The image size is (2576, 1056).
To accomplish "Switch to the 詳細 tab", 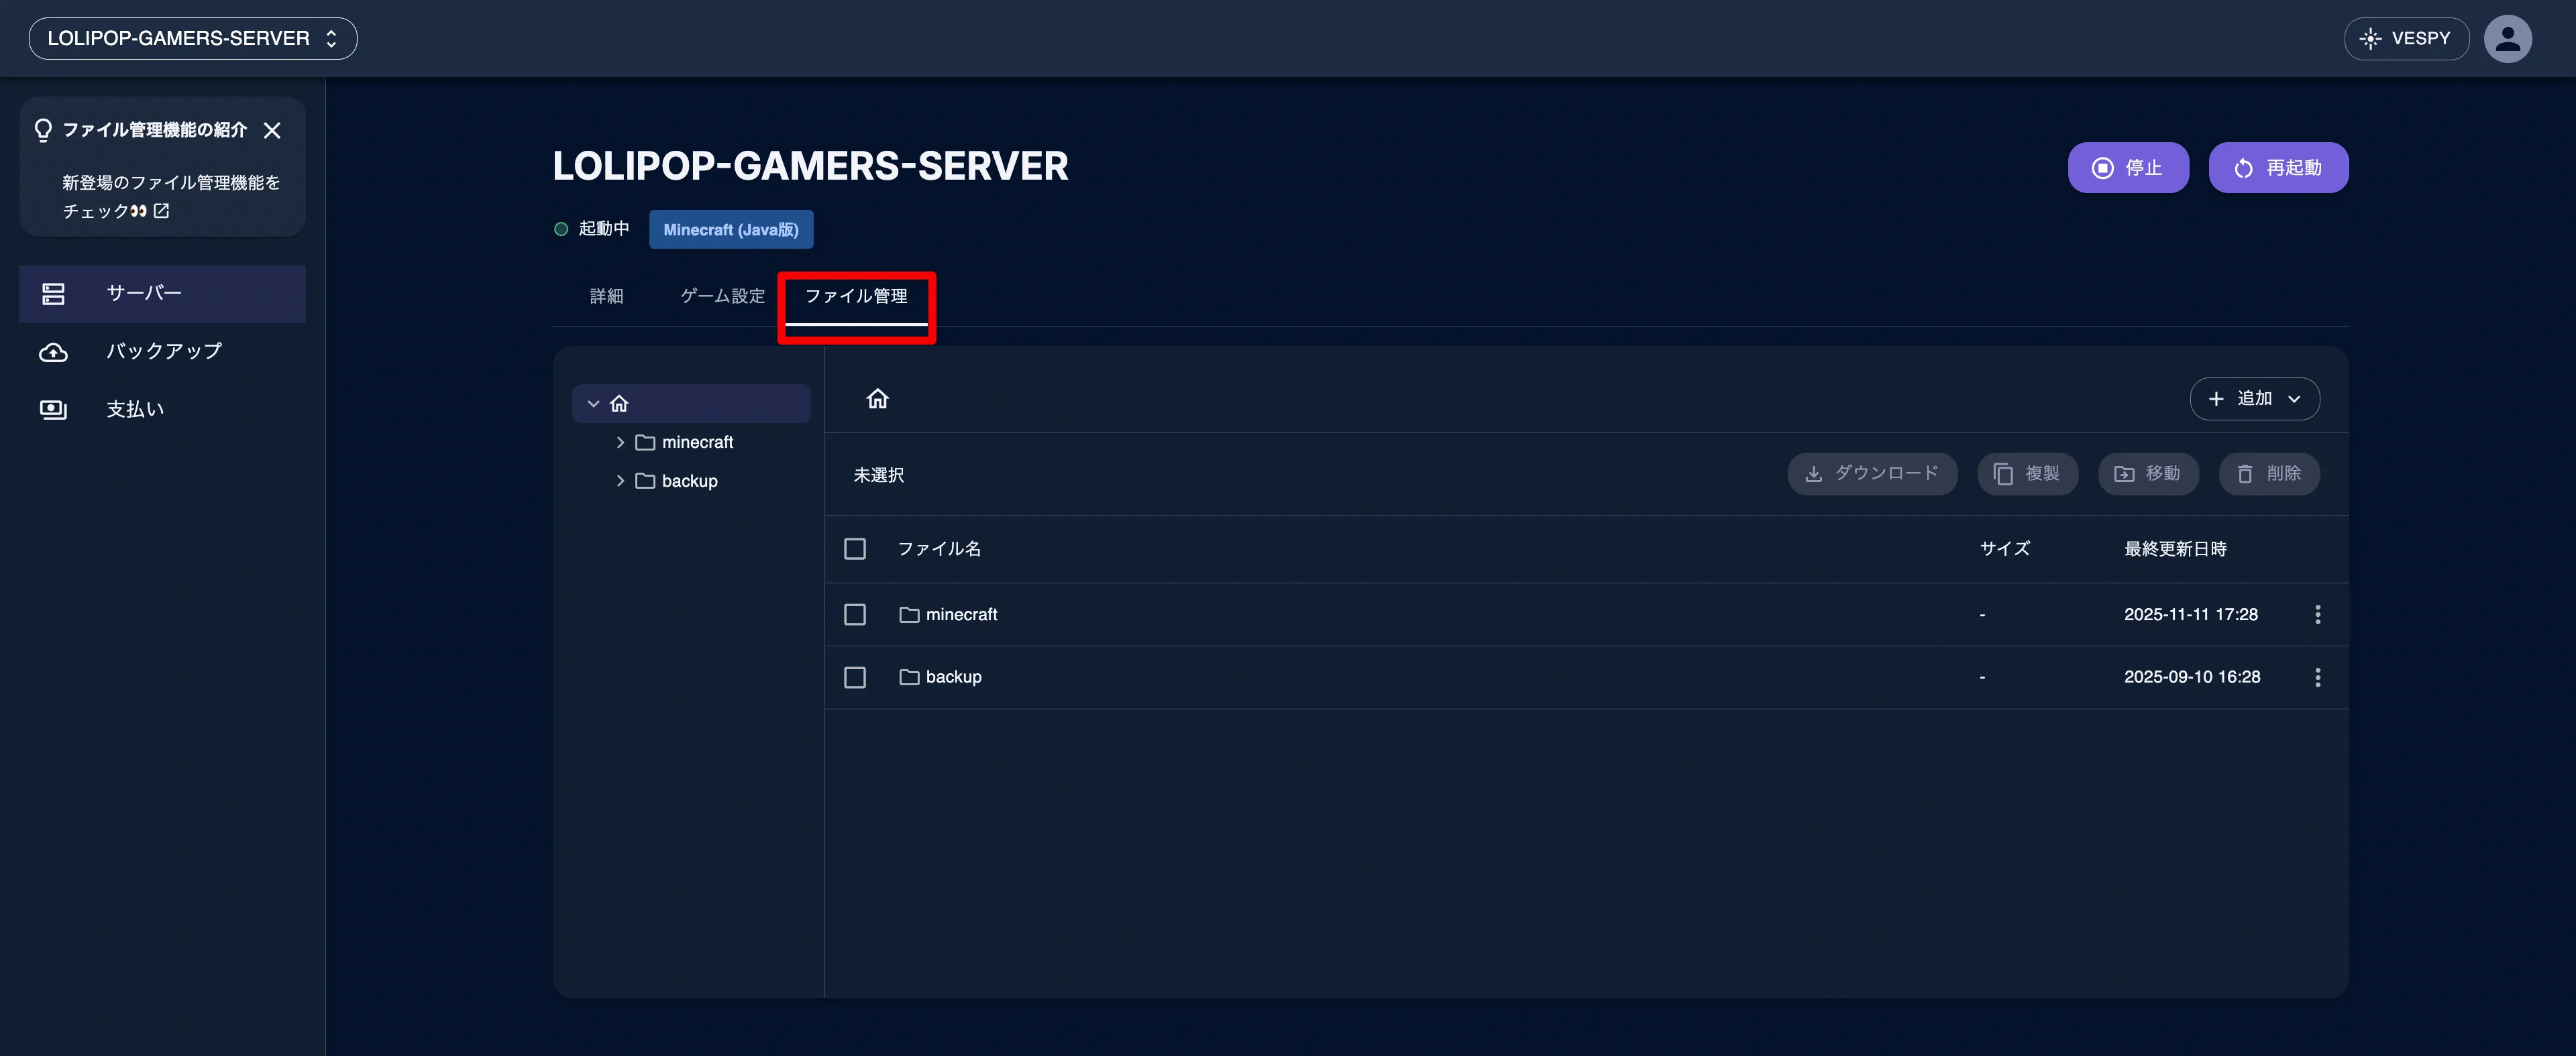I will tap(606, 296).
